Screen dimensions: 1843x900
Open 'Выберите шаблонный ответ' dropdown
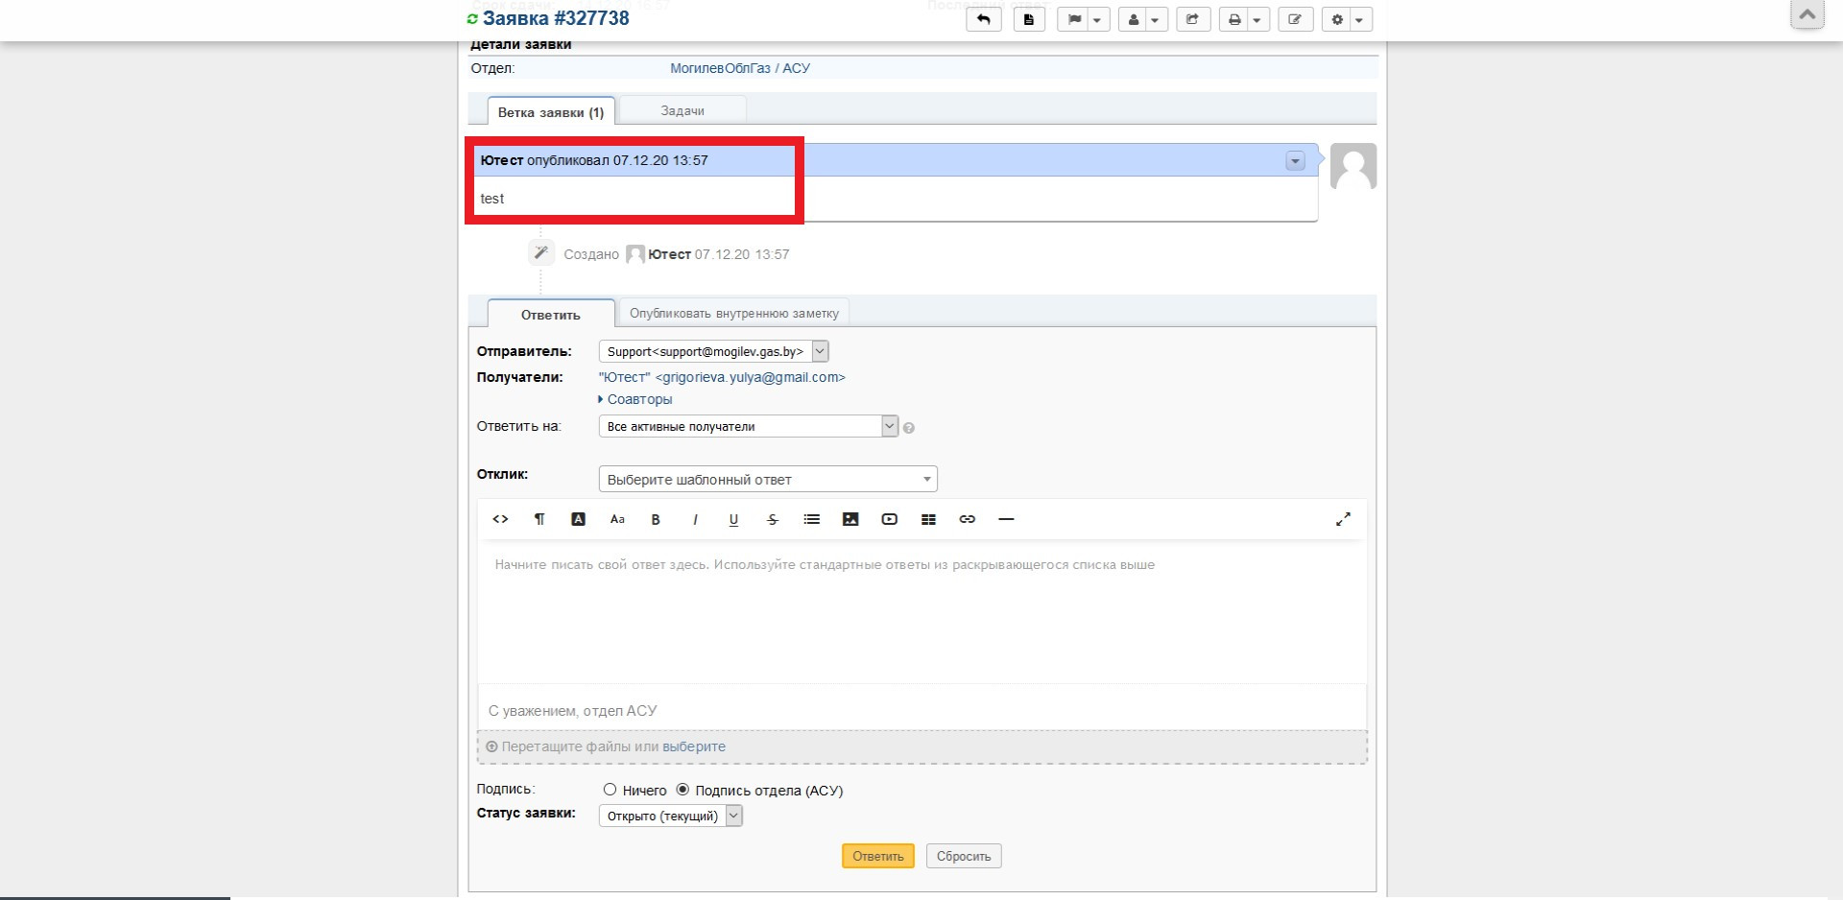[x=767, y=479]
